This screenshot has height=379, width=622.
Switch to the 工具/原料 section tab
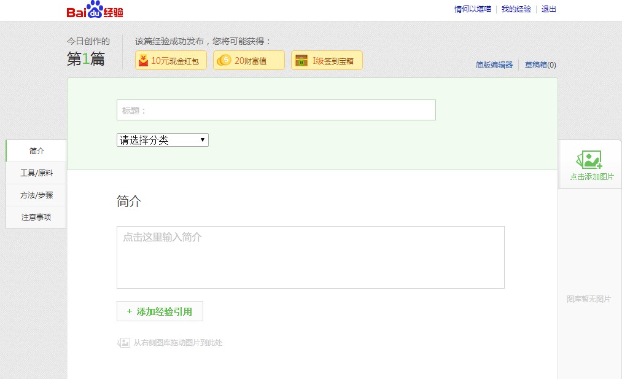point(36,173)
